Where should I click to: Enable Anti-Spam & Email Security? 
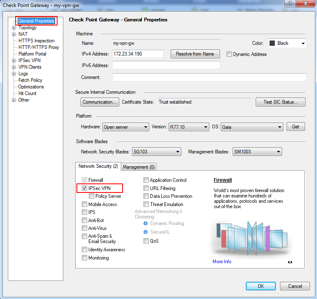point(84,236)
